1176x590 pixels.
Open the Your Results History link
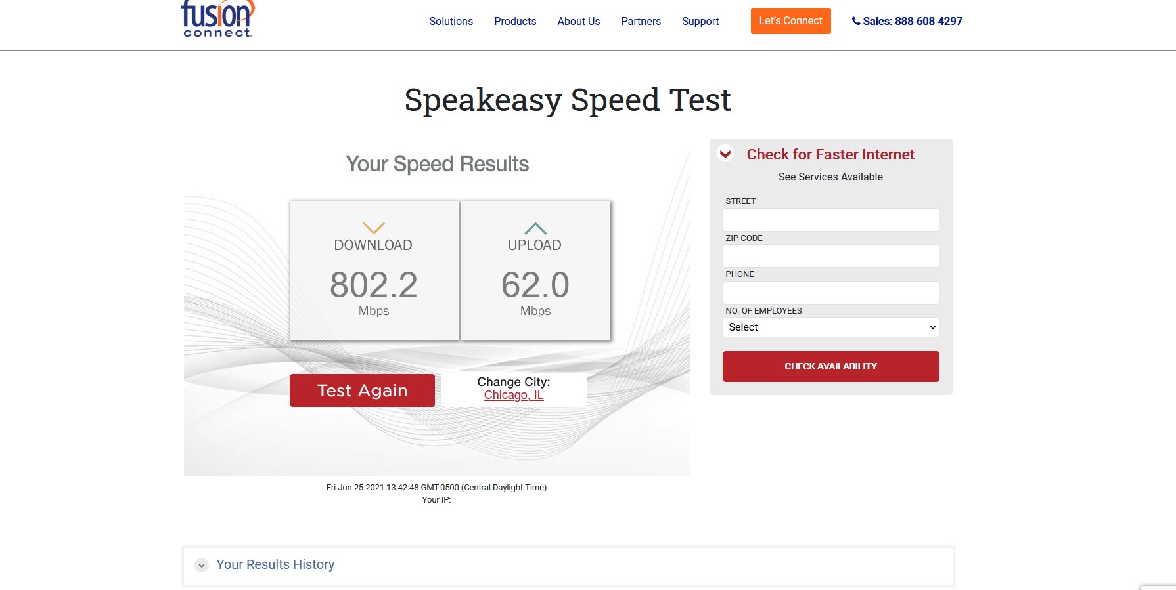click(275, 564)
